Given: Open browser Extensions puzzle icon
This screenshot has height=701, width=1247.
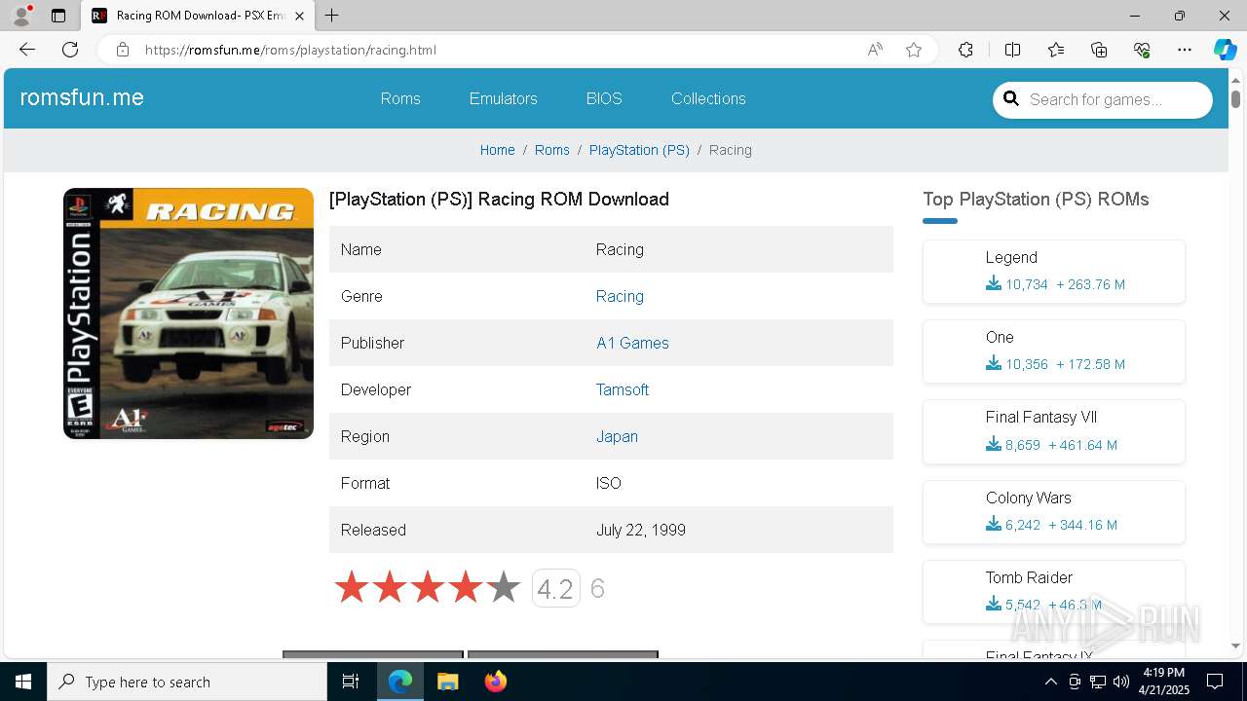Looking at the screenshot, I should pos(965,50).
